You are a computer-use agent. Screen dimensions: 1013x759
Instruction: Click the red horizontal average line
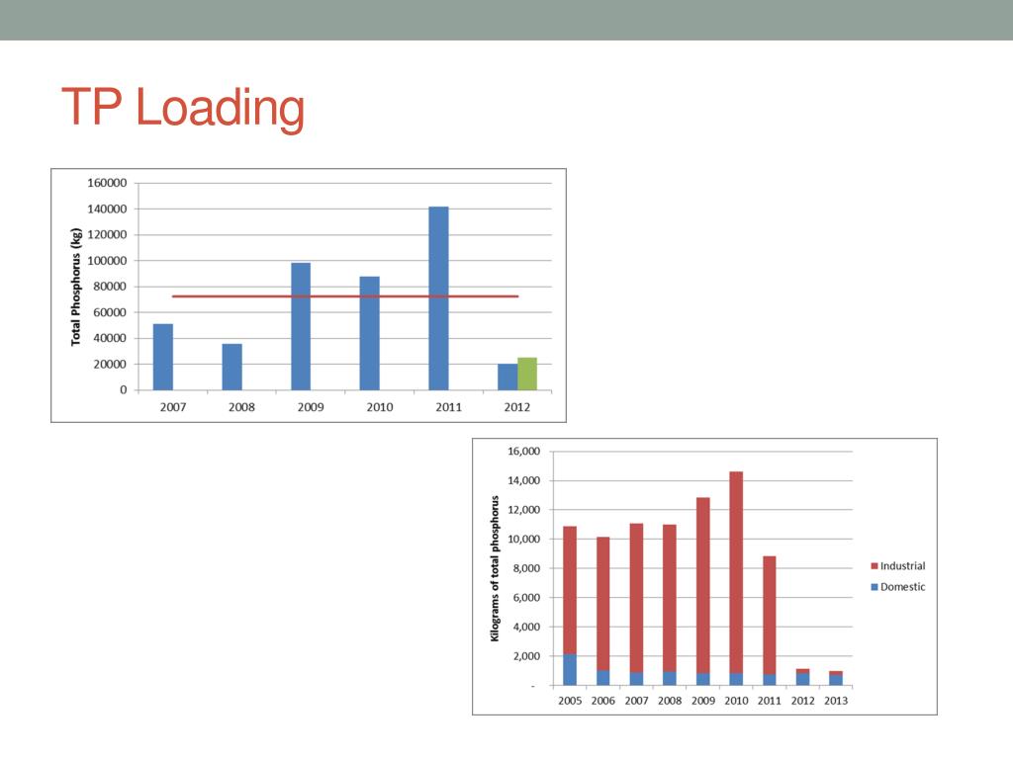coord(345,296)
